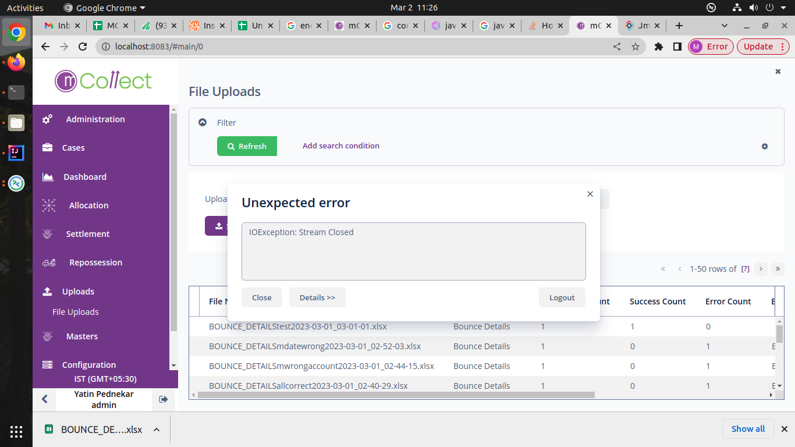Click the sidebar vertical scrollbar
795x447 pixels.
[173, 221]
